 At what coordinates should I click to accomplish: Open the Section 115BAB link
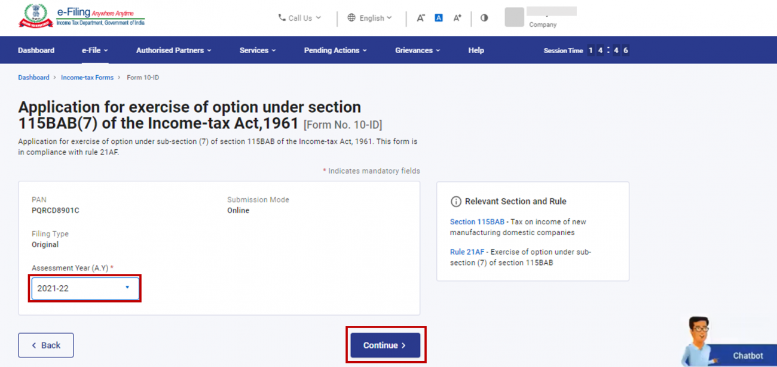click(477, 221)
